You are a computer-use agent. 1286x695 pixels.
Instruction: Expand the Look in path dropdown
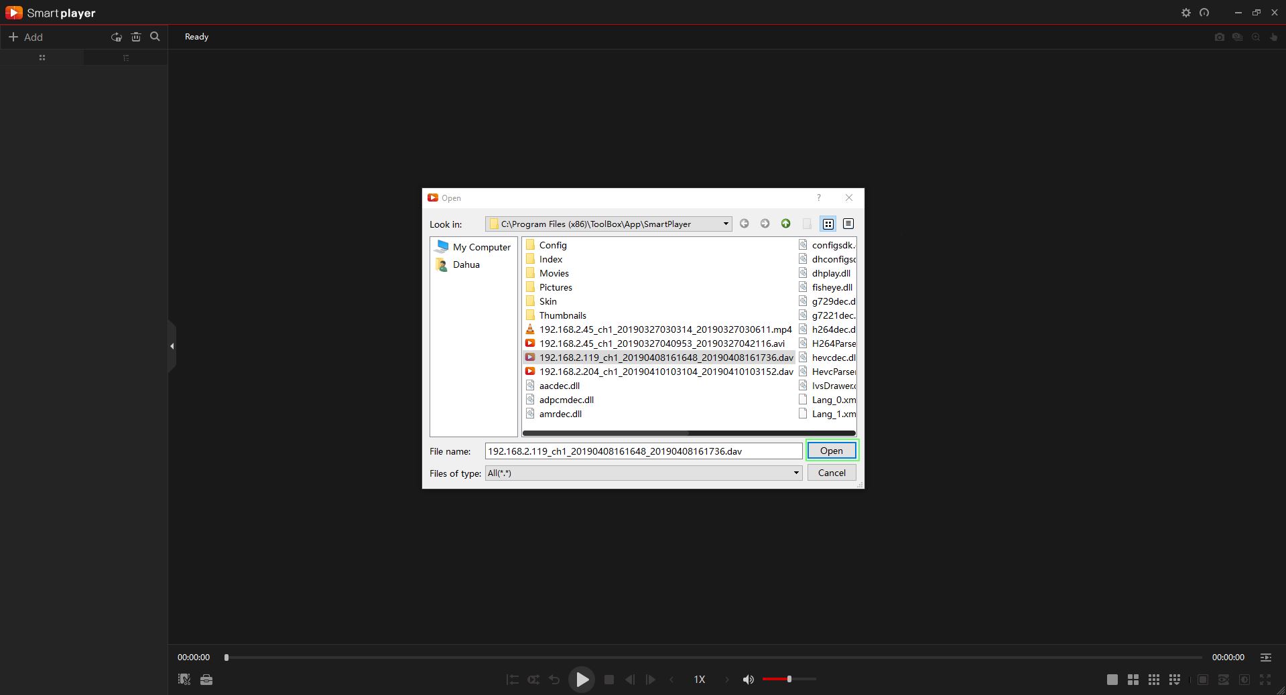pyautogui.click(x=725, y=224)
